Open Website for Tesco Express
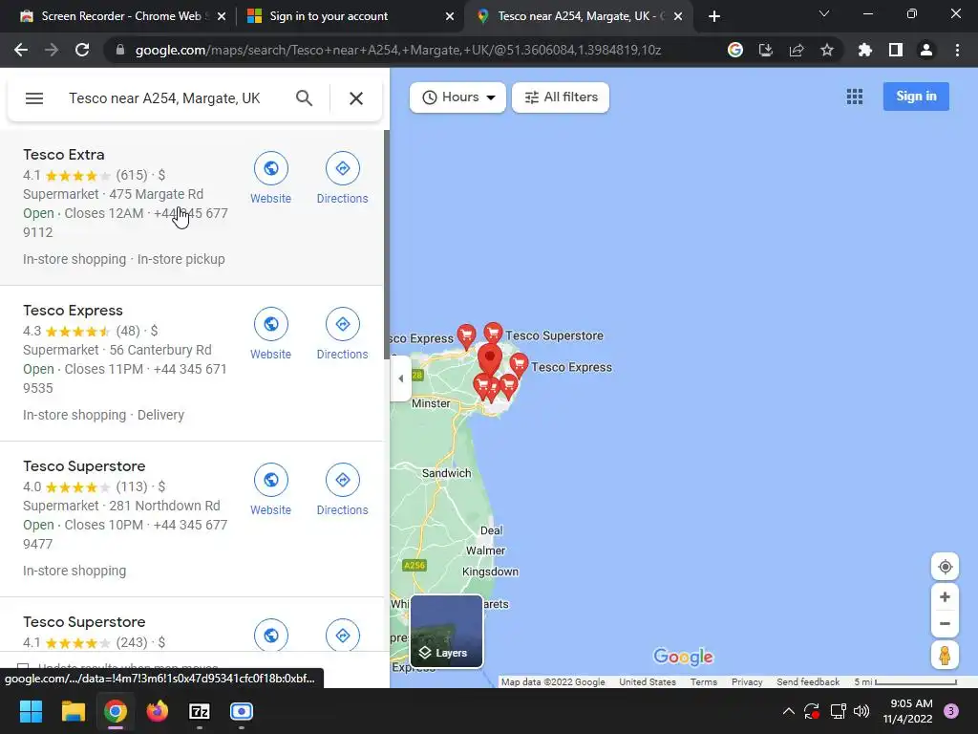 point(270,335)
